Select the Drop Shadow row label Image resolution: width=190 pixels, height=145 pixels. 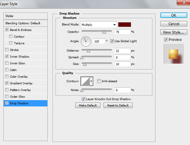pos(19,103)
